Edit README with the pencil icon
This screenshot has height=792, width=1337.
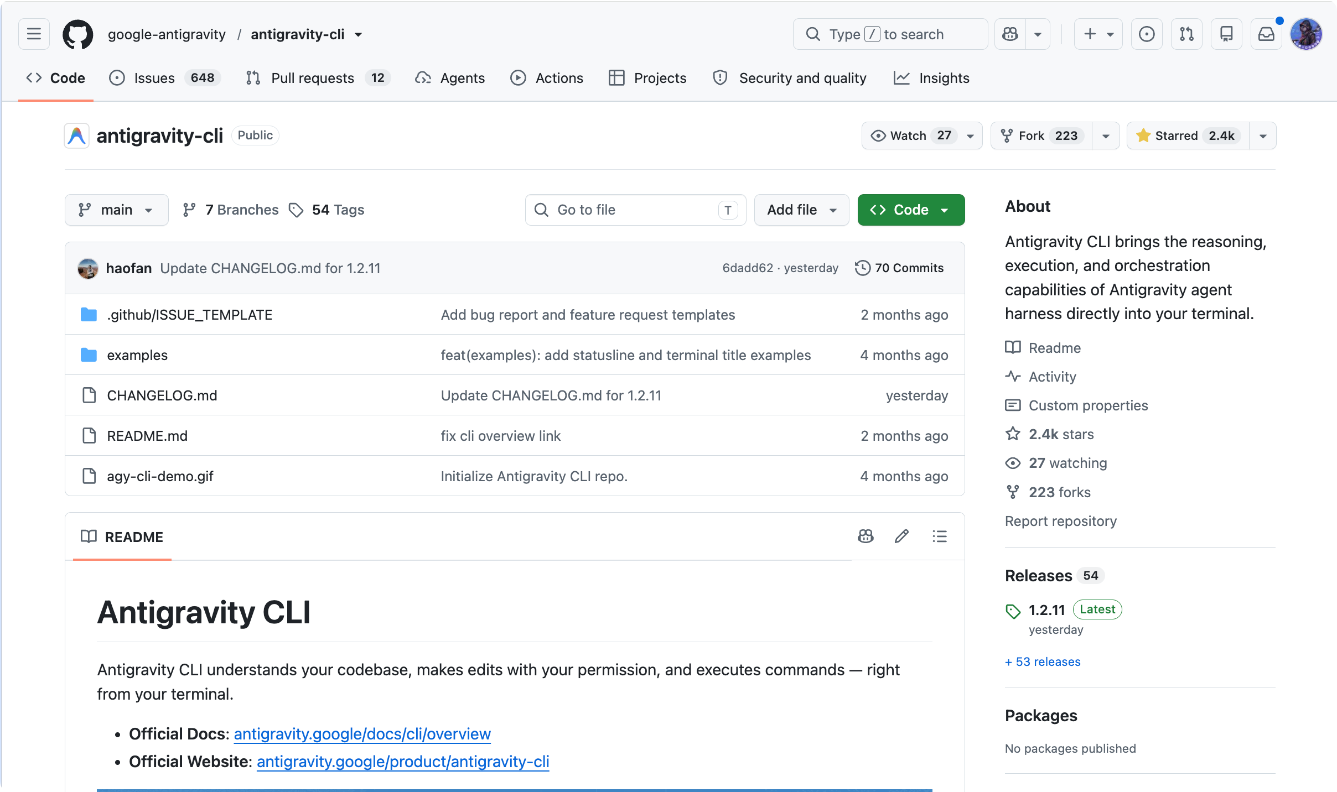coord(901,536)
